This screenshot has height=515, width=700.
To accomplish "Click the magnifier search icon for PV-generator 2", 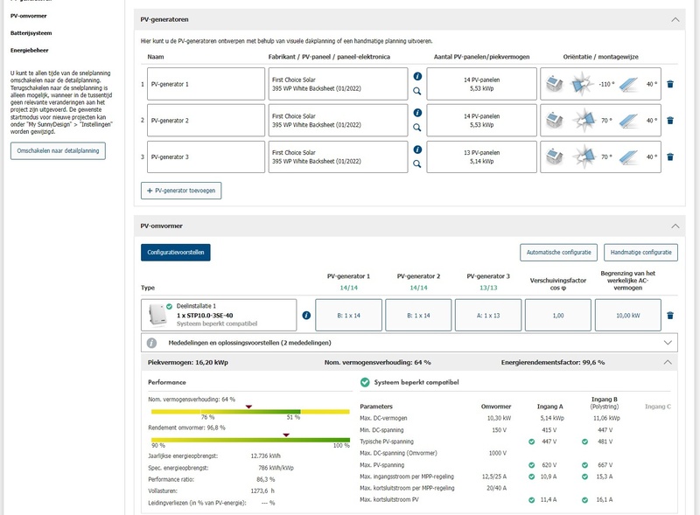I will pyautogui.click(x=417, y=128).
